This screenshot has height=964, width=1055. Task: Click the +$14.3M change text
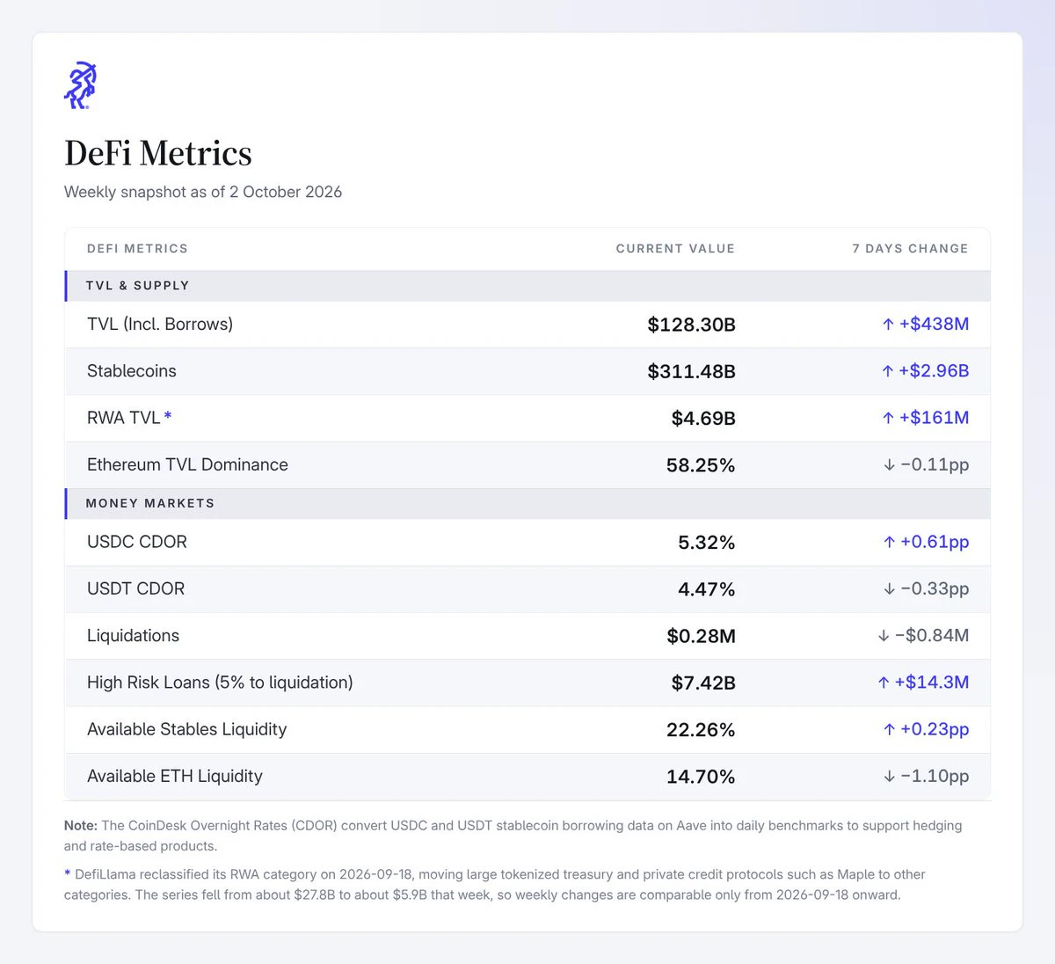932,682
